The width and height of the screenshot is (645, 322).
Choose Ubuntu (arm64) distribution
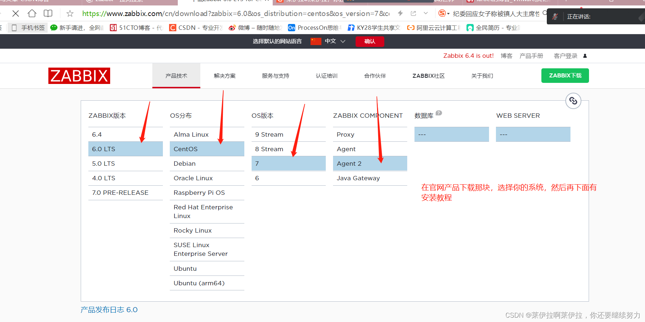pos(207,283)
